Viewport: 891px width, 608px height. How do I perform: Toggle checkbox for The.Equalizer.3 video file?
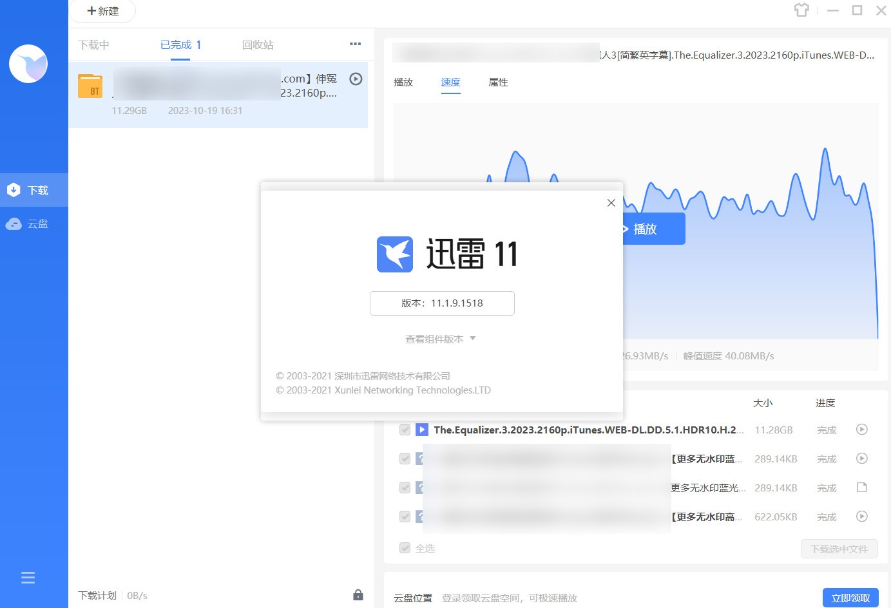(405, 430)
